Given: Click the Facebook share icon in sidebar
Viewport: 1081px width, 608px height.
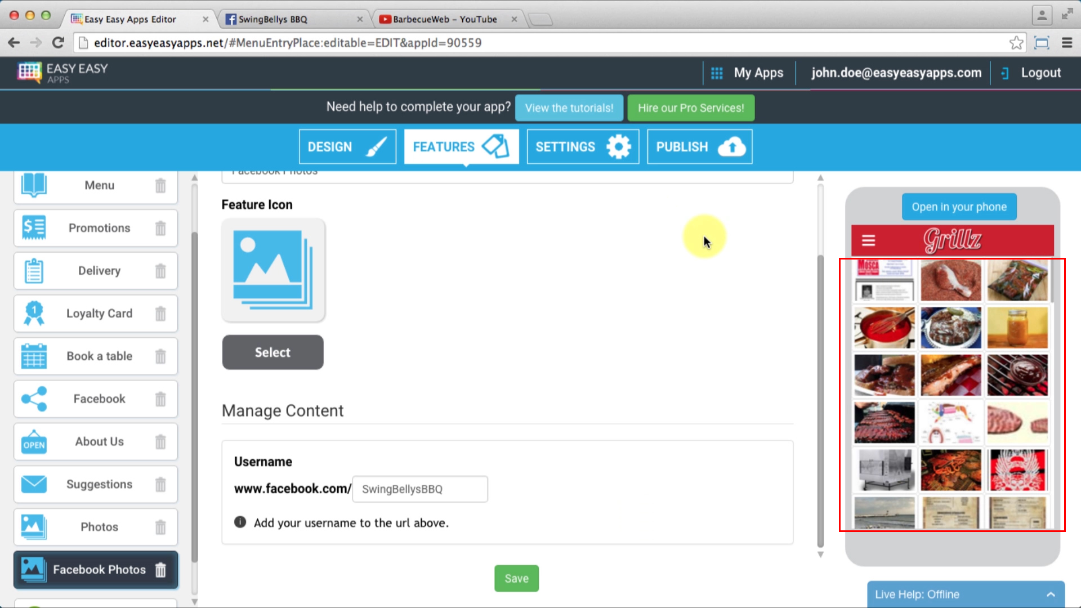Looking at the screenshot, I should pyautogui.click(x=34, y=399).
